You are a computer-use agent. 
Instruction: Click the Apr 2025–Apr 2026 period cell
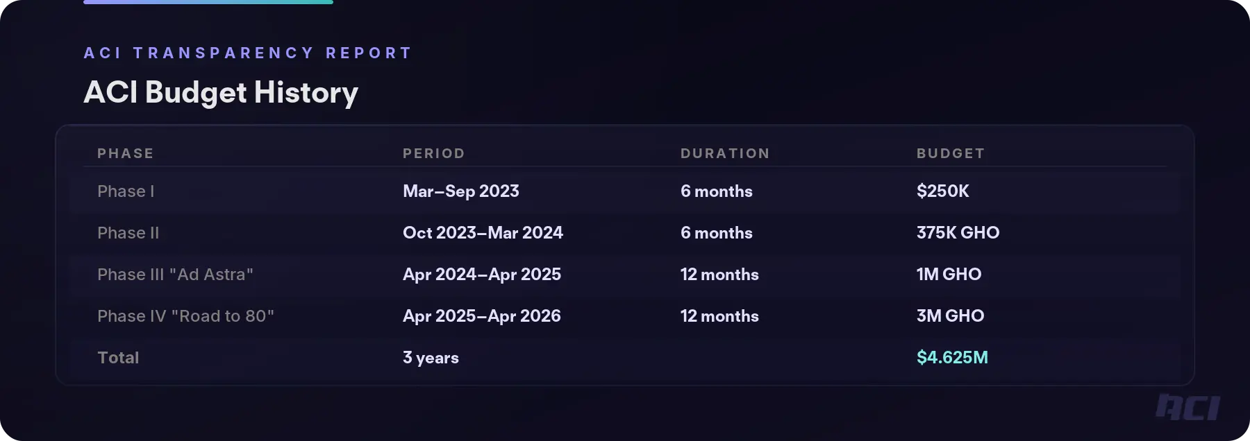pos(482,316)
